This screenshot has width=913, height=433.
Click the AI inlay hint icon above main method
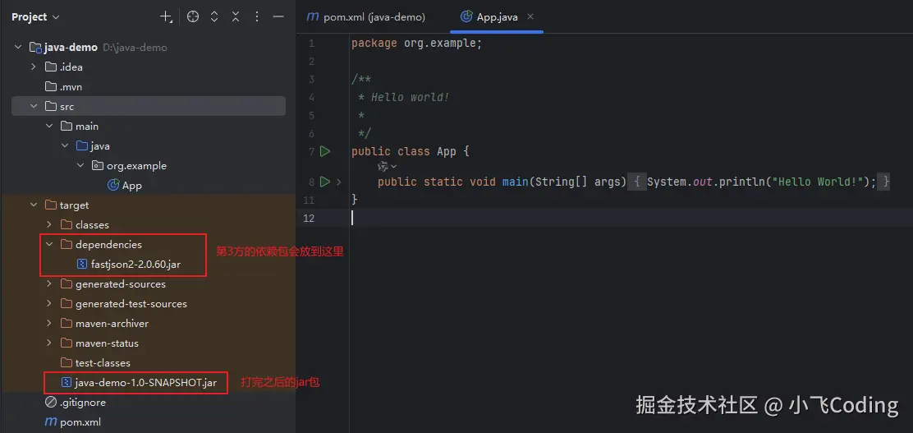pyautogui.click(x=383, y=166)
